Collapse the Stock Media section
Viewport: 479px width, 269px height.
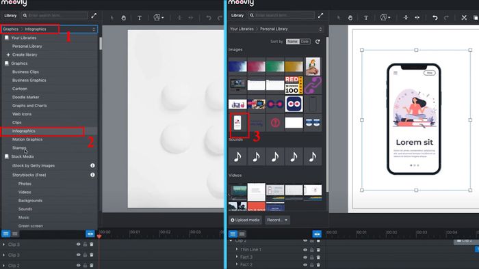(7, 156)
